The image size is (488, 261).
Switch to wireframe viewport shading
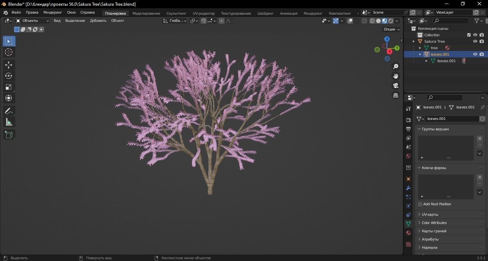[372, 21]
